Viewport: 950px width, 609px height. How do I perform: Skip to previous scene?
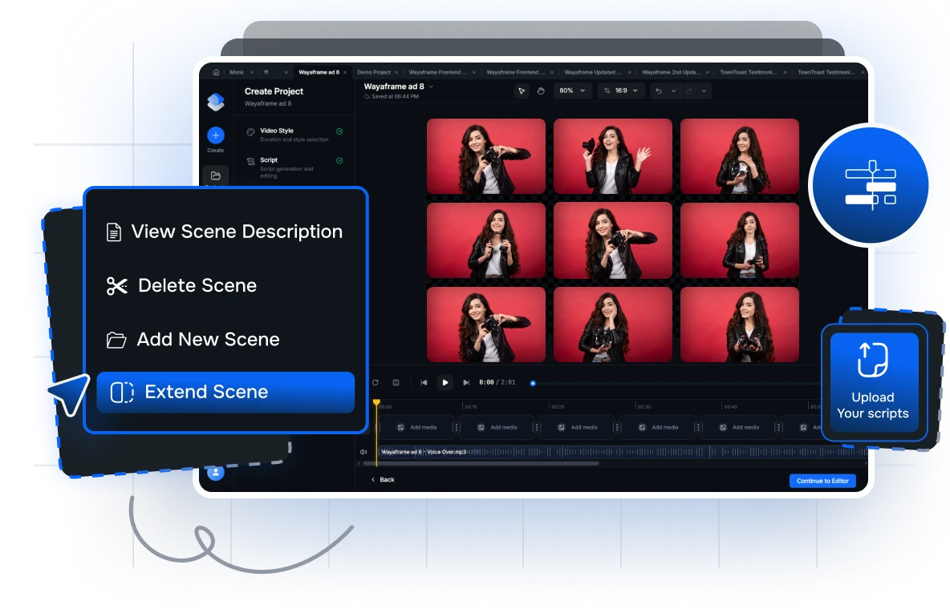[424, 383]
